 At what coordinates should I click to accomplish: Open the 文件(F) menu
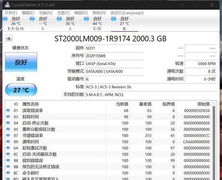click(11, 13)
